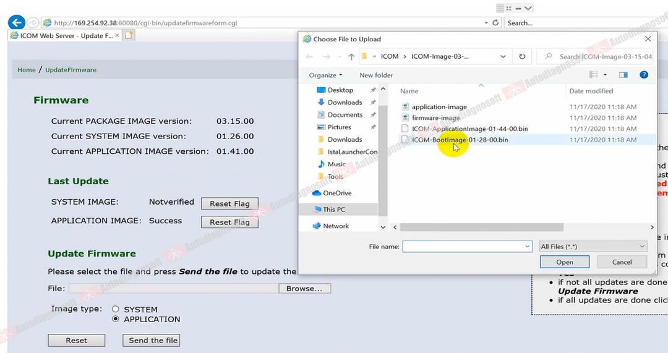Open the recent locations dropdown arrow
Image resolution: width=668 pixels, height=353 pixels.
tap(340, 57)
